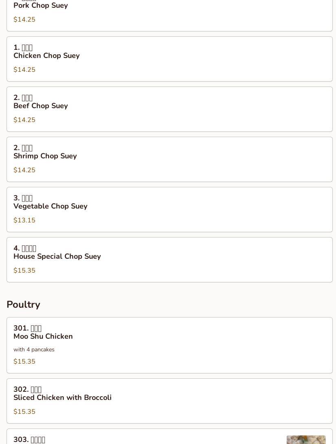Screen dimensions: 336x444
Task: Open the Pork Chop Suey menu item
Action: (x=41, y=6)
